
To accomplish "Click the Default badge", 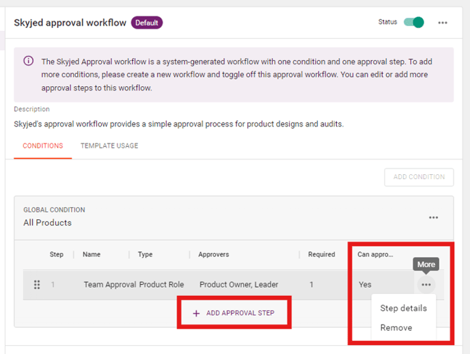I will pos(147,23).
